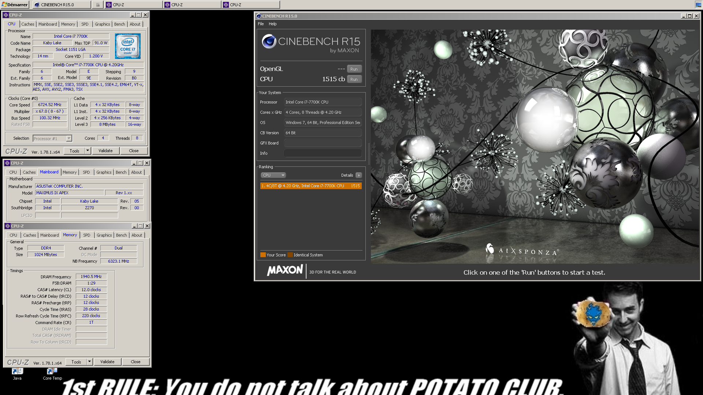Click DRAM Frequency value 1940.5 MHz
This screenshot has height=395, width=703.
[91, 276]
